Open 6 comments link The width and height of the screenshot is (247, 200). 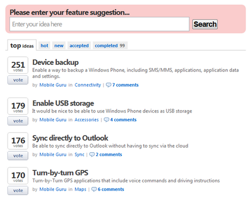coord(111,189)
